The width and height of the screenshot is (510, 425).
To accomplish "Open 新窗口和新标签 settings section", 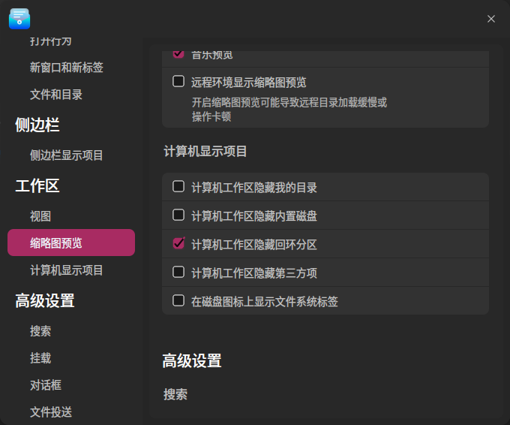I will click(x=67, y=68).
